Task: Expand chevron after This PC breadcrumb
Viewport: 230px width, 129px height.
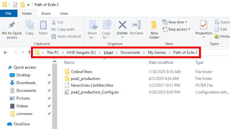Action: coord(63,53)
